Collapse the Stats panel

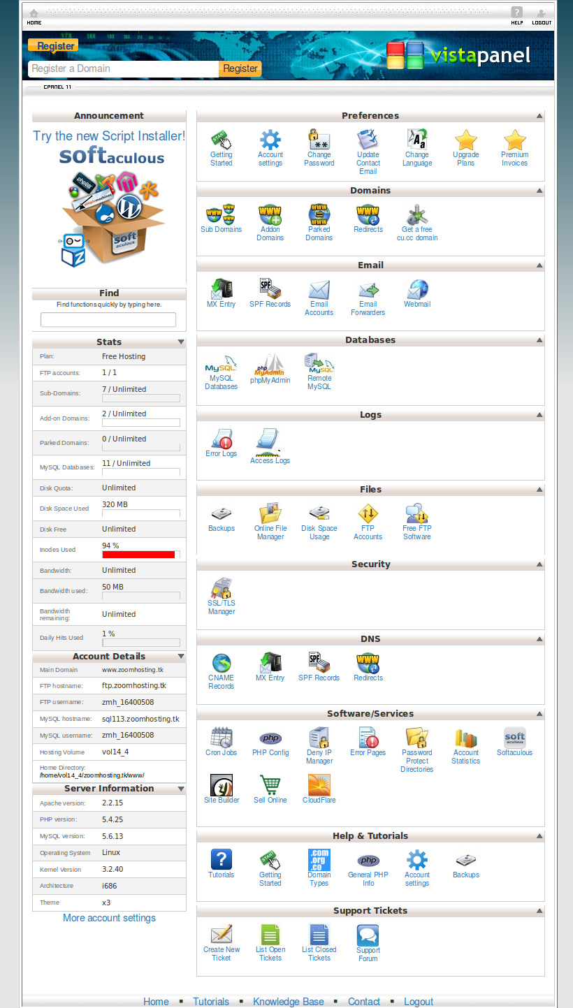181,342
